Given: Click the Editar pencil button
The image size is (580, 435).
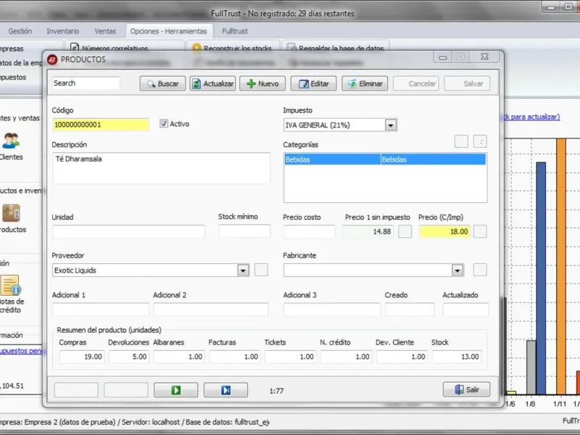Looking at the screenshot, I should pos(313,83).
